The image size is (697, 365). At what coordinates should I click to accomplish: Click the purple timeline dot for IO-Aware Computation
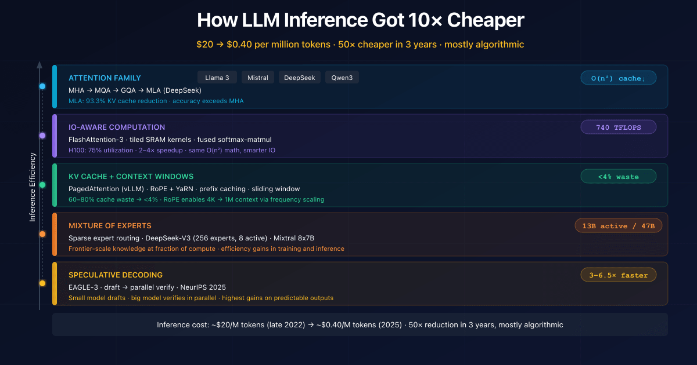pos(42,136)
